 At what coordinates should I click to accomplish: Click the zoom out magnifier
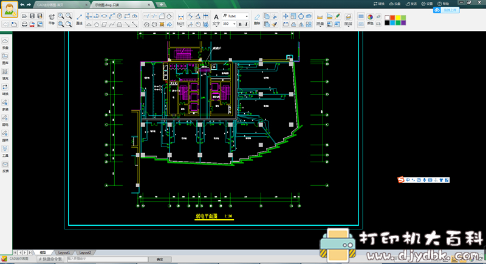pos(69,16)
